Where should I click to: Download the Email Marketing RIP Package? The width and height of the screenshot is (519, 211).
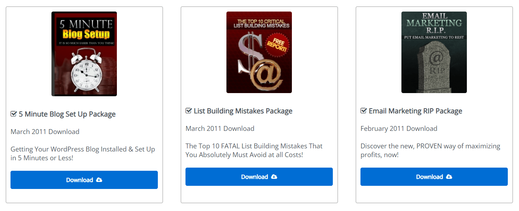434,177
